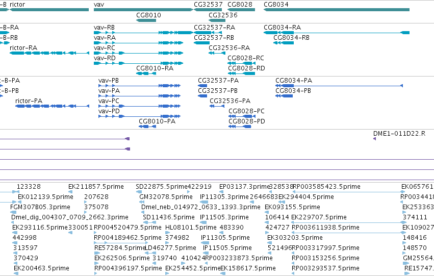Click EST HL08101.5prime
The height and width of the screenshot is (276, 434).
[167, 233]
